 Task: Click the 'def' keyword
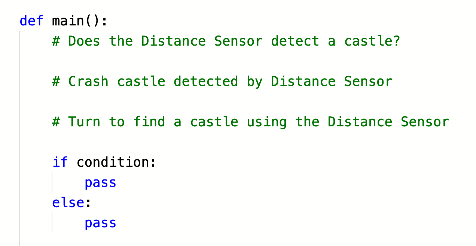[32, 21]
